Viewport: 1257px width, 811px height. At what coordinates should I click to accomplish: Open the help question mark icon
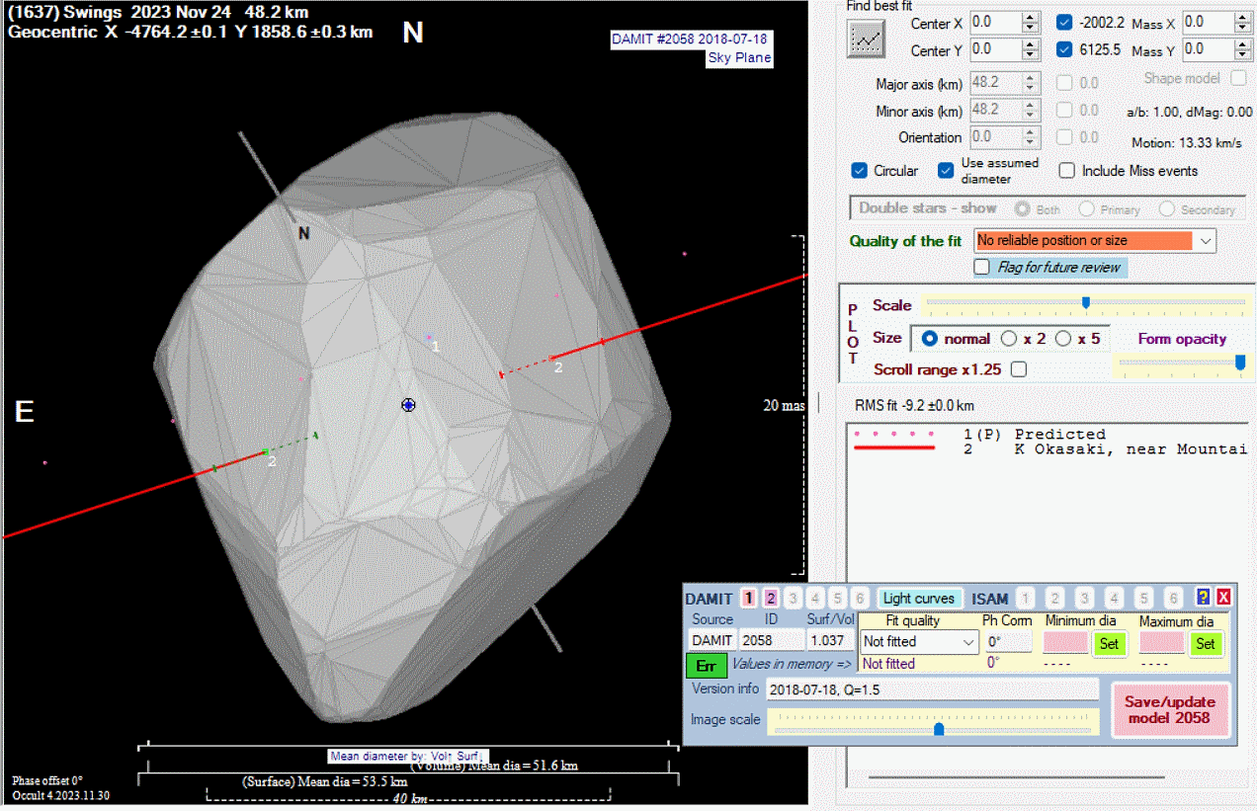click(1203, 598)
